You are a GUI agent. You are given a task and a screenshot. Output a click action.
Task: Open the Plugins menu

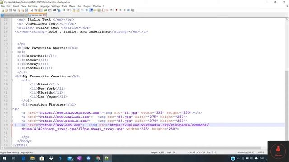click(x=87, y=6)
